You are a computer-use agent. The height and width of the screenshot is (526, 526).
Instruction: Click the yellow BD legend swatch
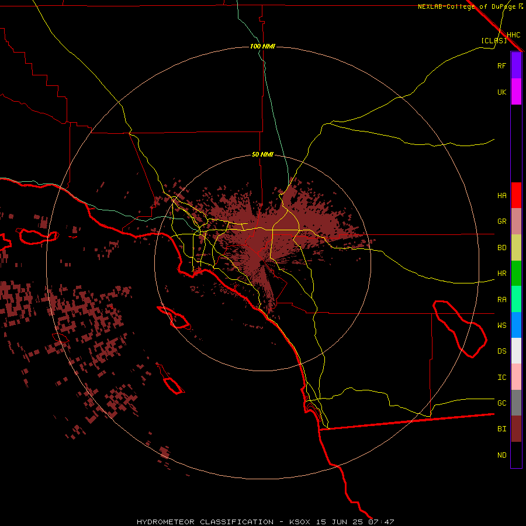pos(516,248)
